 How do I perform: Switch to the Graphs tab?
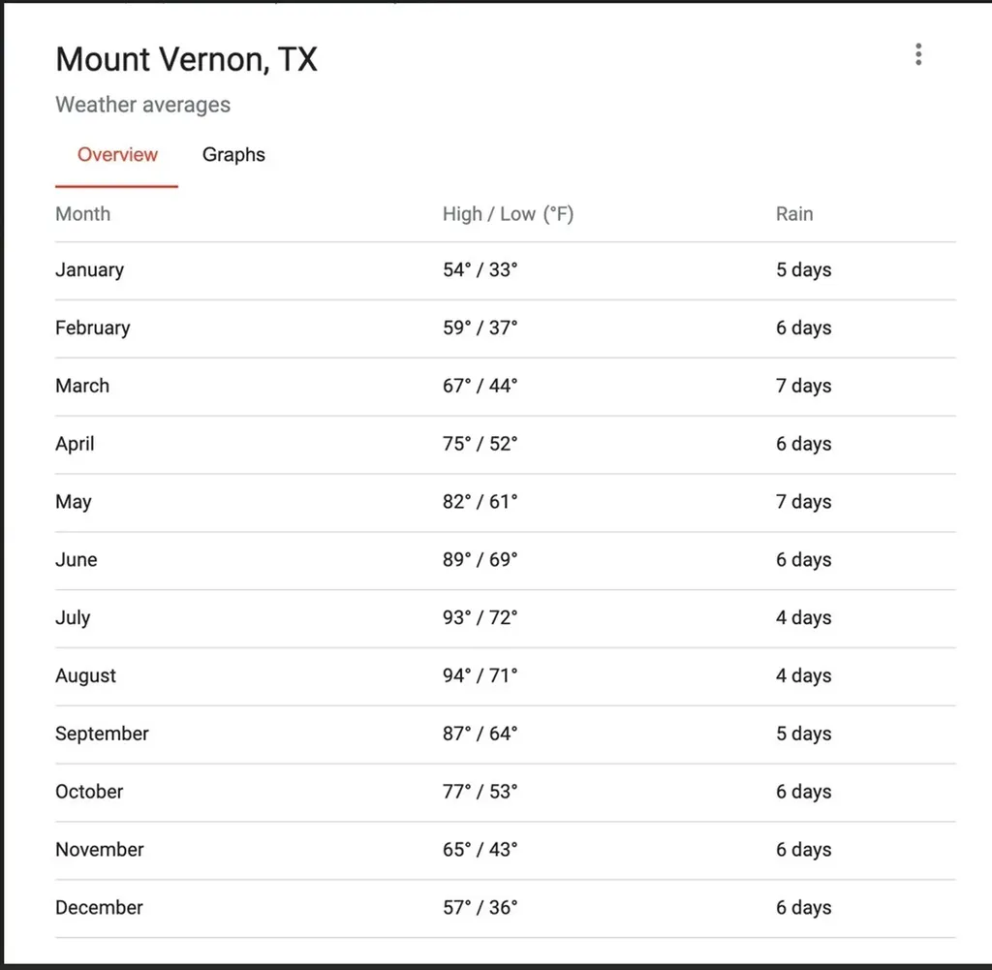tap(233, 155)
